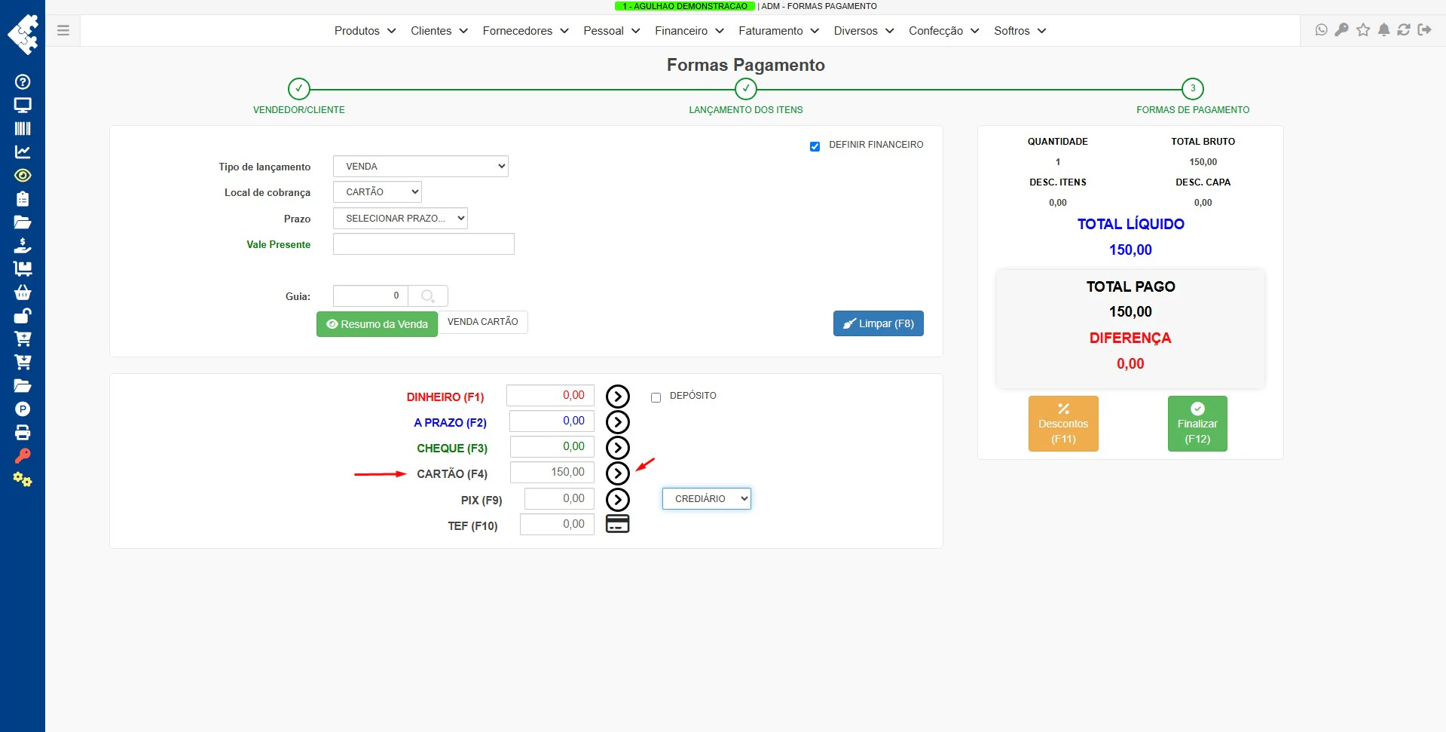Click the refresh arrows icon
Viewport: 1446px width, 732px height.
coord(1404,30)
